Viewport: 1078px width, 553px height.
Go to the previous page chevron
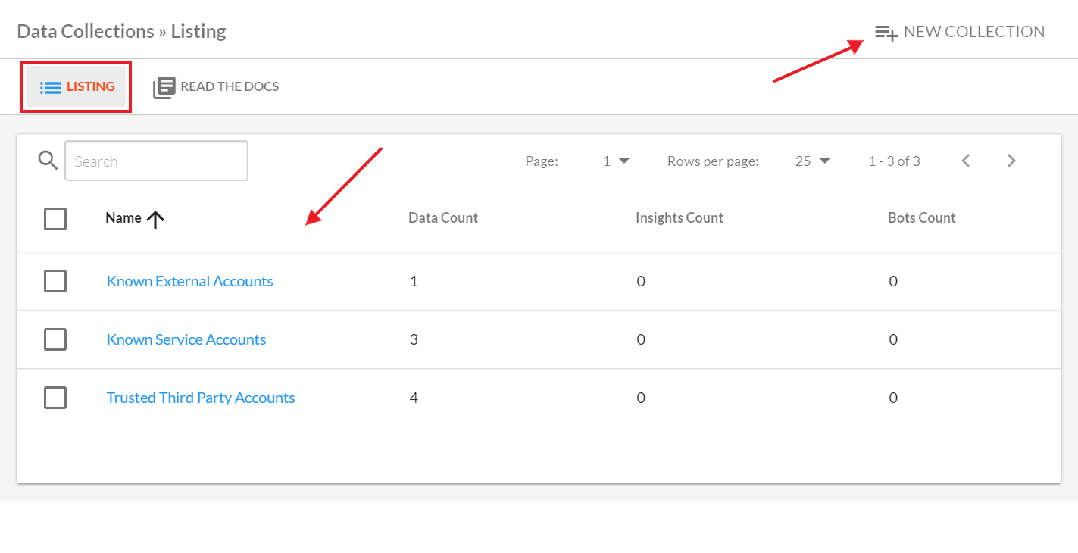(x=966, y=161)
